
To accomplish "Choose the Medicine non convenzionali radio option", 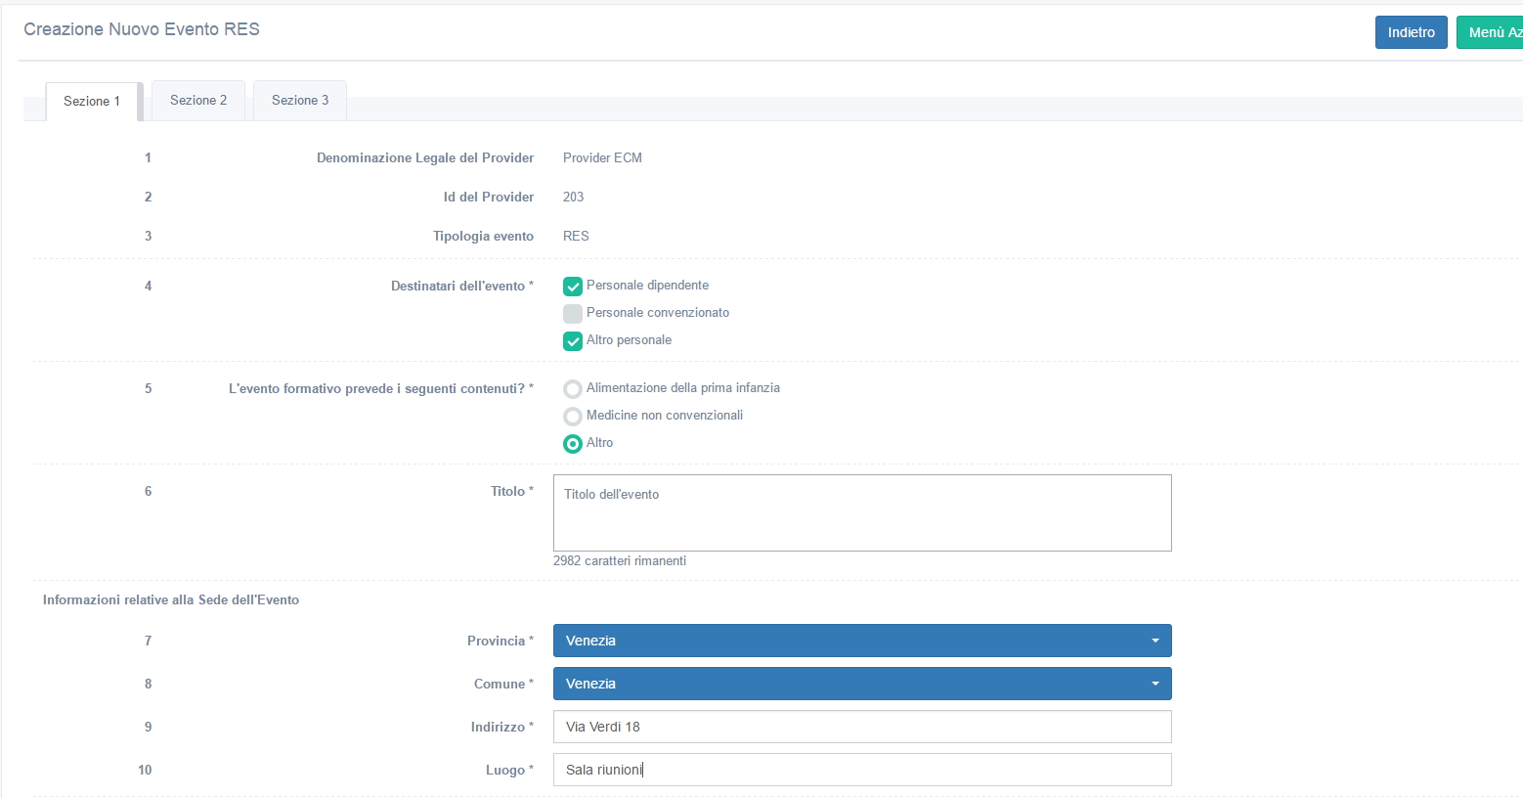I will (573, 417).
